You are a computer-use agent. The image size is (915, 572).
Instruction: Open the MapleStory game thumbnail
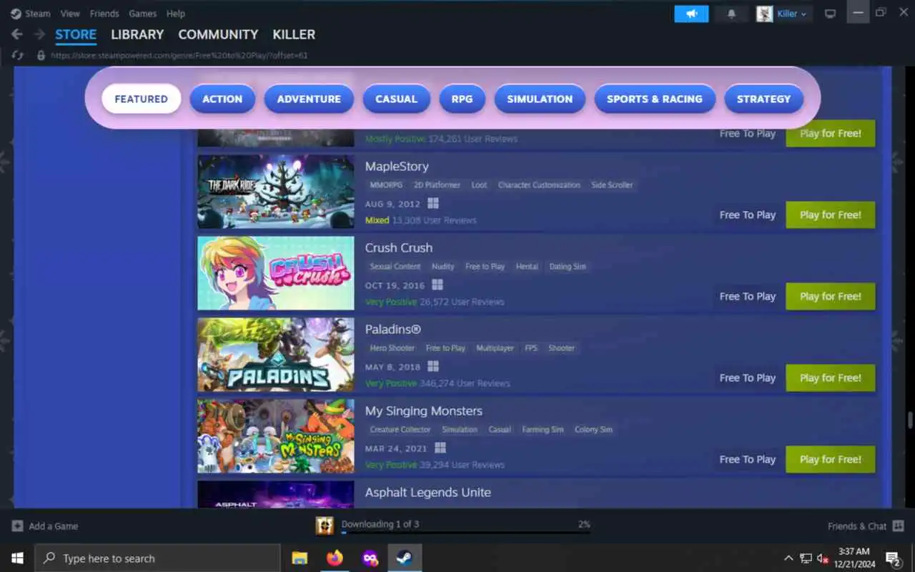click(276, 192)
